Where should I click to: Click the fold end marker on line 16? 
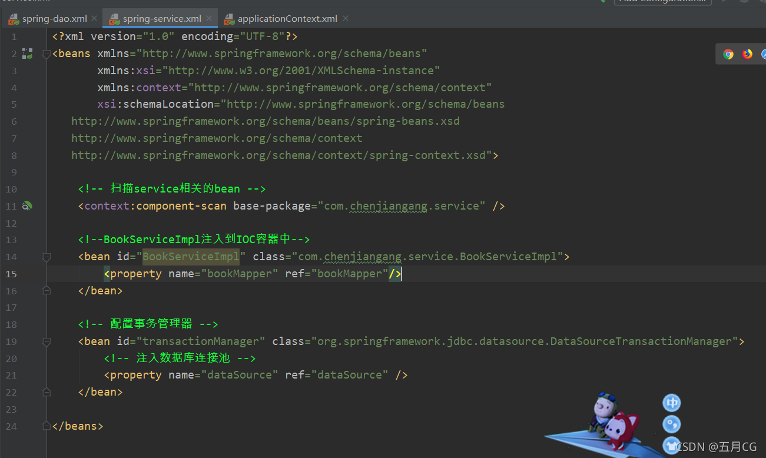click(47, 291)
